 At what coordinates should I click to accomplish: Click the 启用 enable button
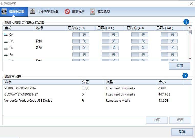(157, 120)
